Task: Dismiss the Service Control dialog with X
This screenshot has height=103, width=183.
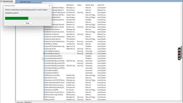Action: click(x=49, y=5)
